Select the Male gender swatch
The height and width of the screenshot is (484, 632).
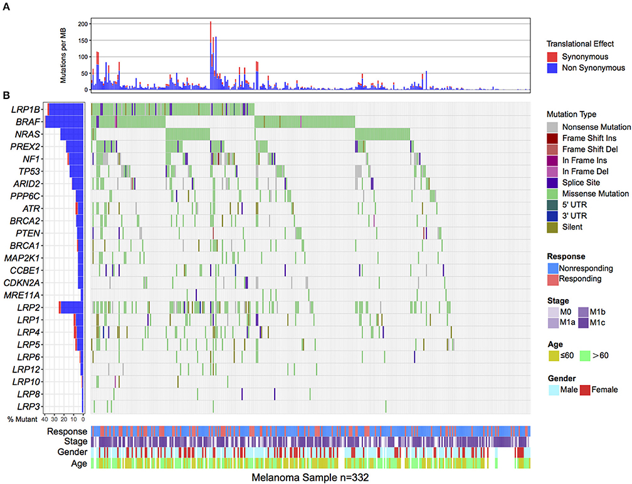(554, 390)
